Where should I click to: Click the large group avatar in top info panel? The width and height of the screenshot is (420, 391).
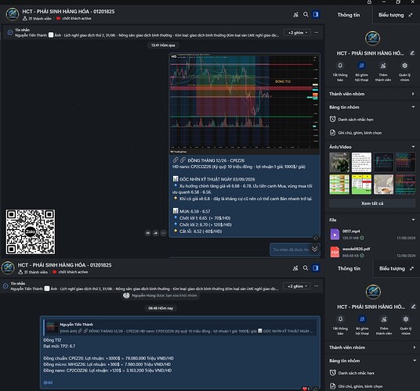tap(372, 38)
